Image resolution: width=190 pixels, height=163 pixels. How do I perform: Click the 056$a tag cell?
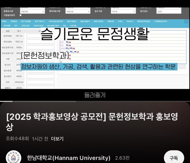(x=19, y=47)
